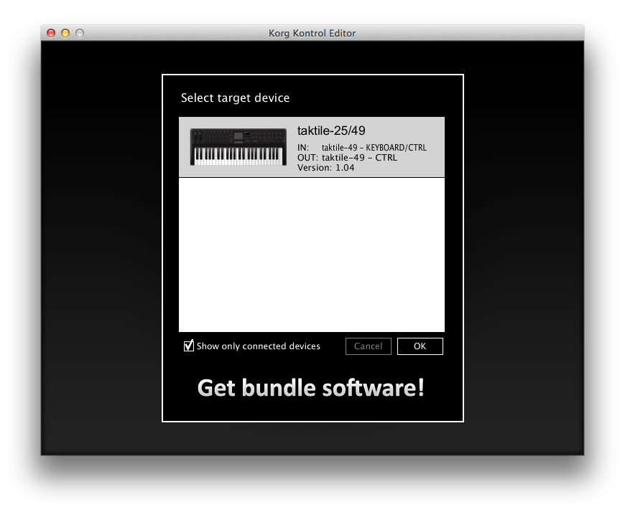Click the Version: 1.04 text
This screenshot has height=512, width=625.
(x=325, y=168)
